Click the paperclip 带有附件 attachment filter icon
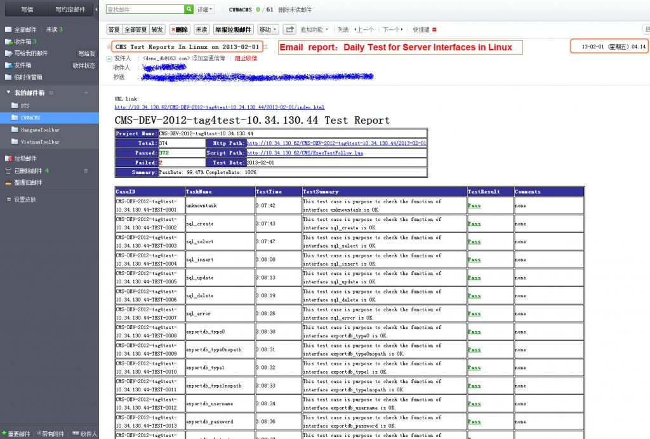Viewport: 650px width, 439px height. click(40, 433)
